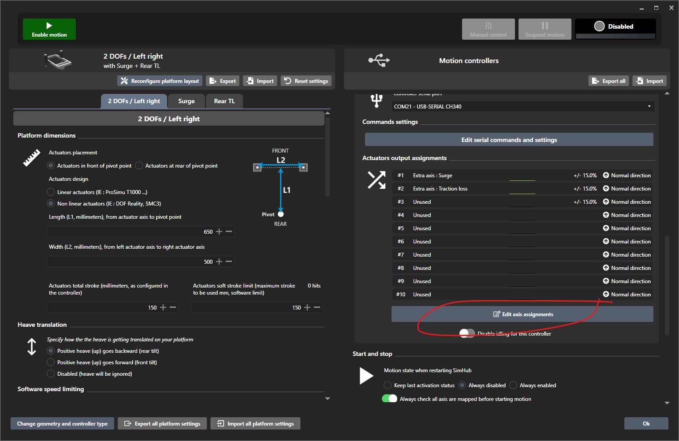The width and height of the screenshot is (679, 441).
Task: Increase Length L1 value with plus
Action: tap(219, 232)
